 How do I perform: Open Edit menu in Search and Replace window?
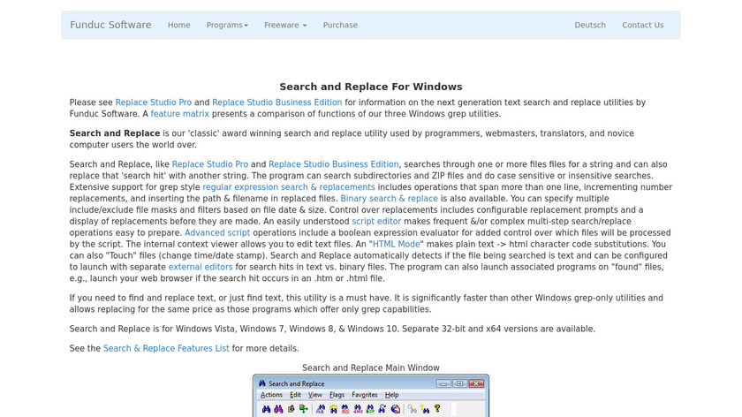tap(295, 395)
